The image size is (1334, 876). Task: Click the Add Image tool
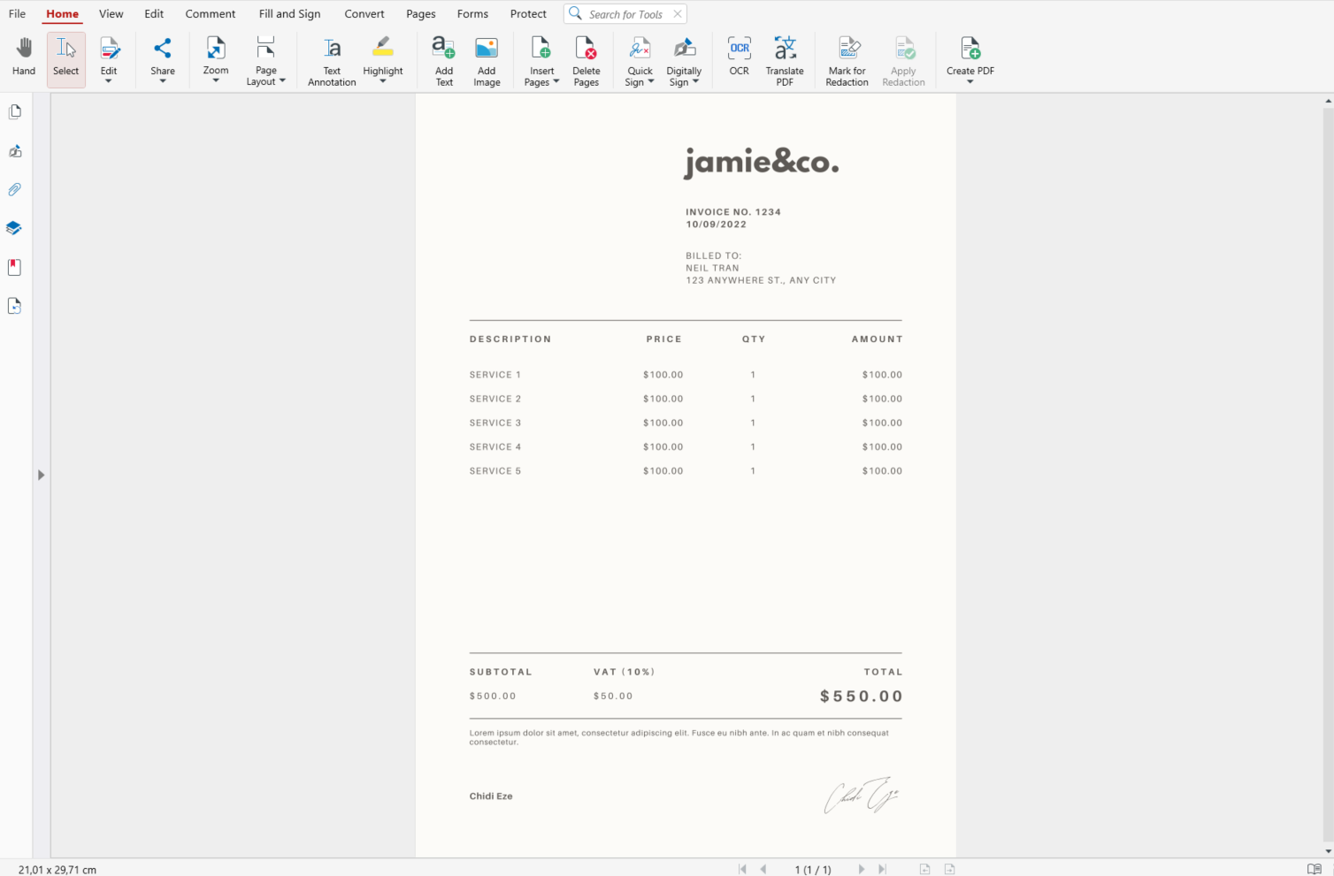click(487, 60)
